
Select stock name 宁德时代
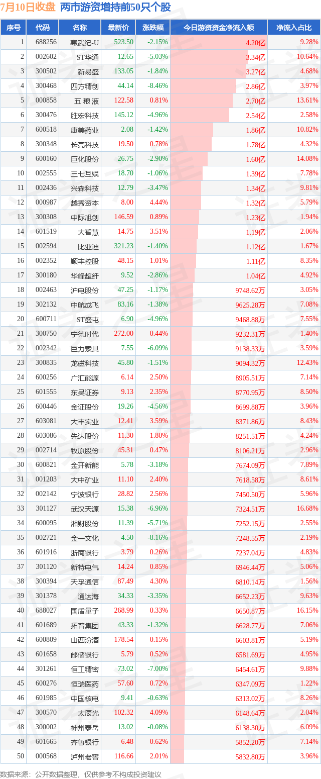coord(85,334)
